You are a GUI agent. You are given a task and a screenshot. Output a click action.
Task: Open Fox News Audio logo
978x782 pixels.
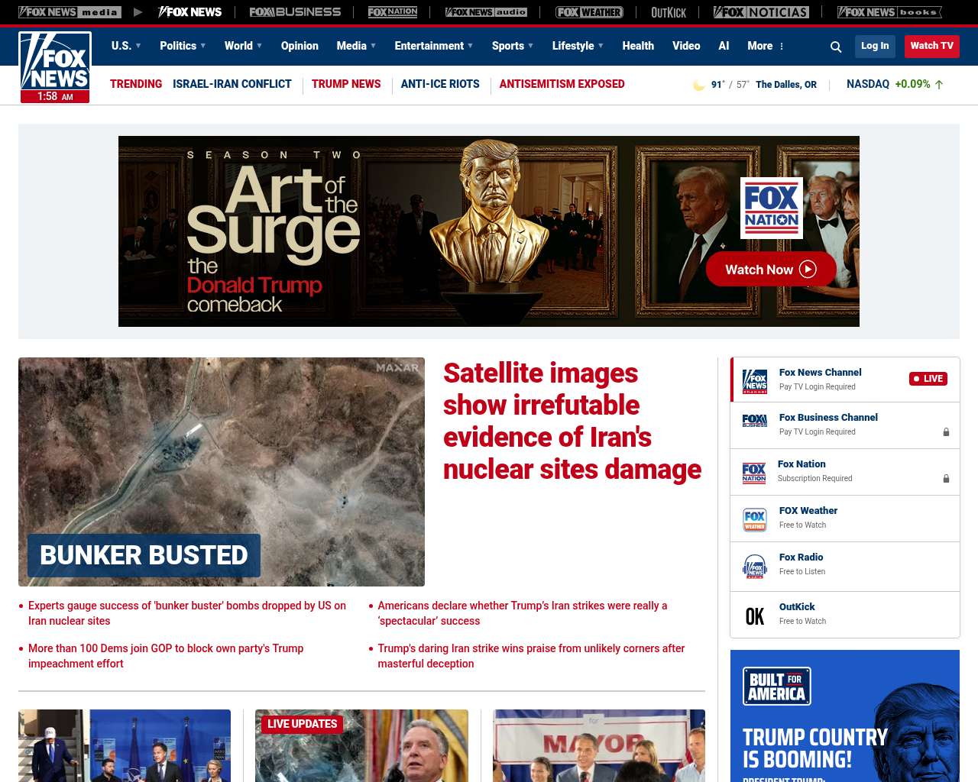[x=486, y=12]
